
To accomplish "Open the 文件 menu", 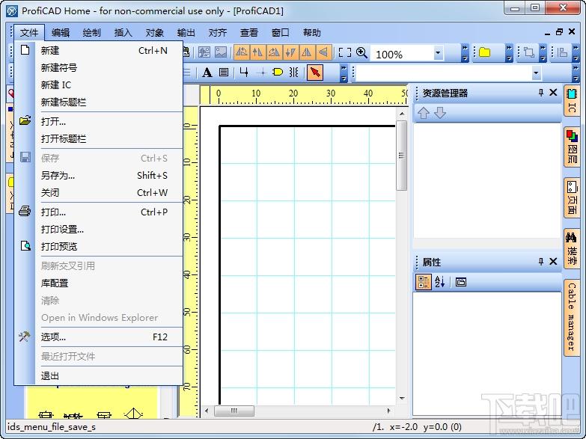I will [29, 32].
